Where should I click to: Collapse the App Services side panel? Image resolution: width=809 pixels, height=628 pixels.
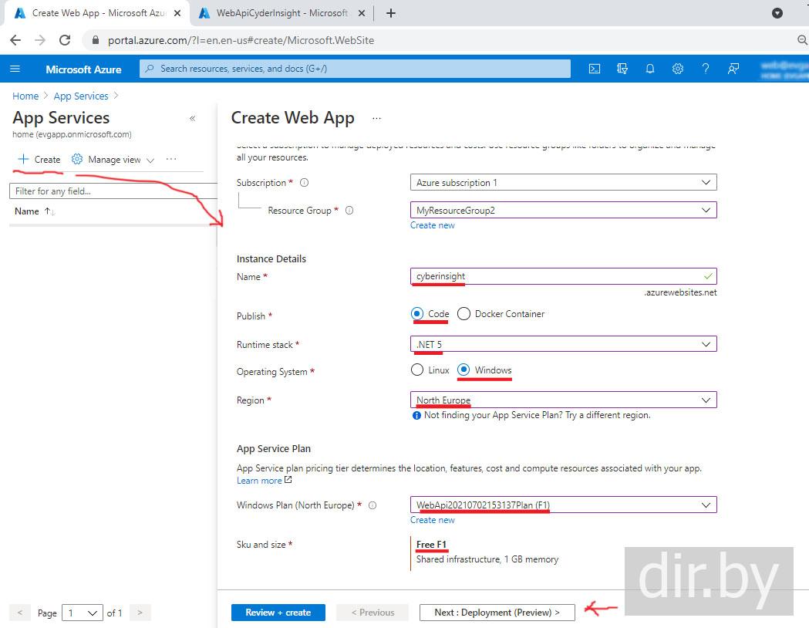pyautogui.click(x=192, y=118)
